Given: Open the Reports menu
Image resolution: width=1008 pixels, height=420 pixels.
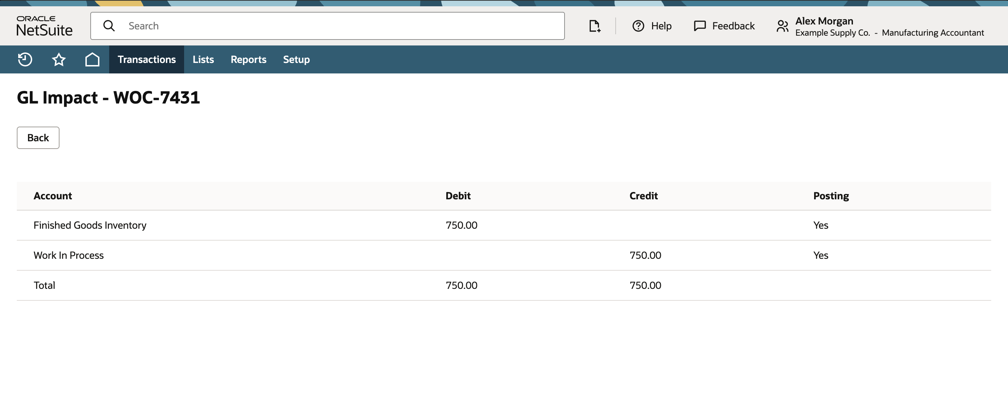Looking at the screenshot, I should point(248,59).
